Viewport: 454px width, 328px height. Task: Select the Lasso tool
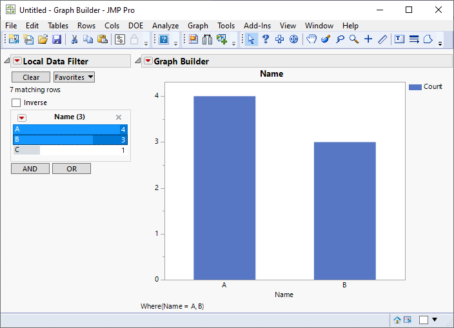coord(340,39)
